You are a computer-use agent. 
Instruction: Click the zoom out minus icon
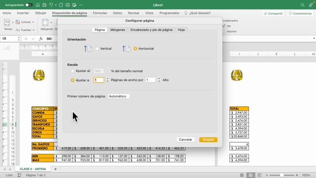click(x=267, y=175)
